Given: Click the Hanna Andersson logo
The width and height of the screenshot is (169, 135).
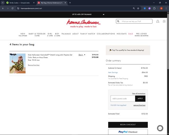Looking at the screenshot, I should pos(83,23).
